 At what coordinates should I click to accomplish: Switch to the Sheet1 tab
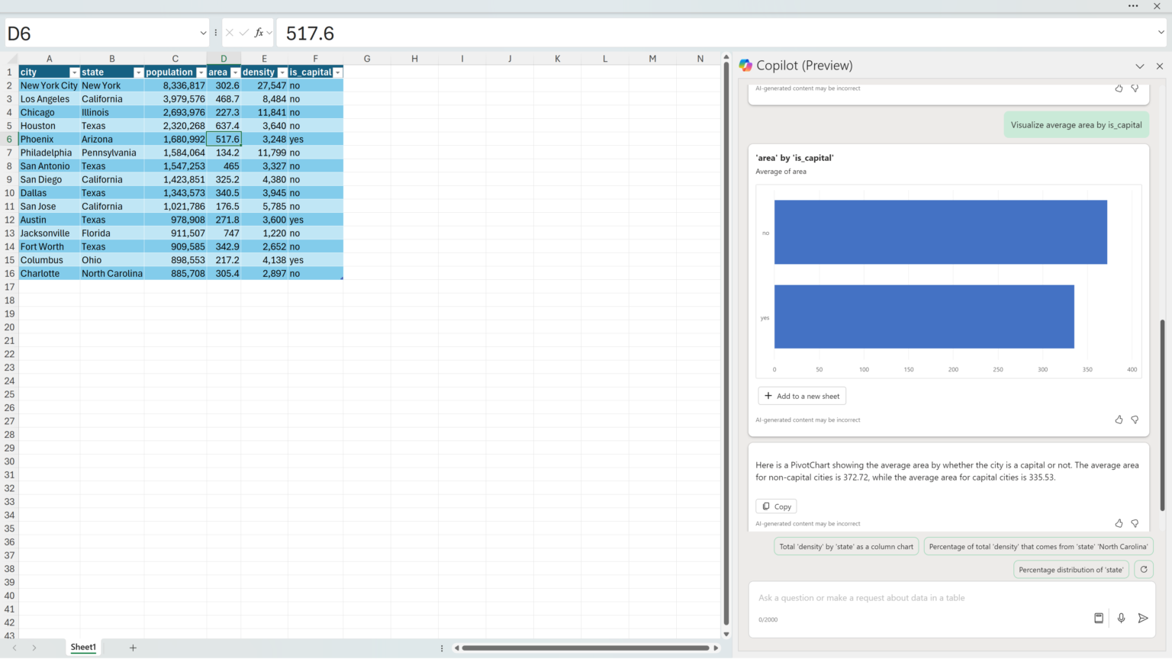pos(83,648)
